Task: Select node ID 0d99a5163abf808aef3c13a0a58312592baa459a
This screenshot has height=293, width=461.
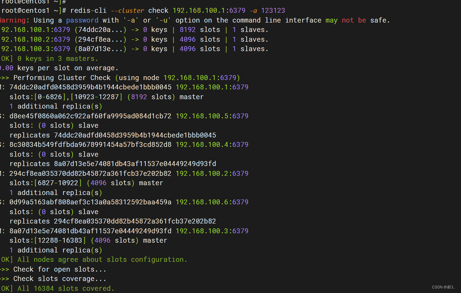Action: (x=91, y=202)
